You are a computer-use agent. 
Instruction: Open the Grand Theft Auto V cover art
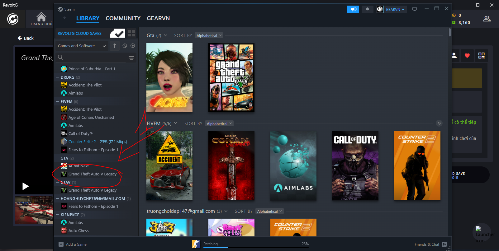(231, 77)
